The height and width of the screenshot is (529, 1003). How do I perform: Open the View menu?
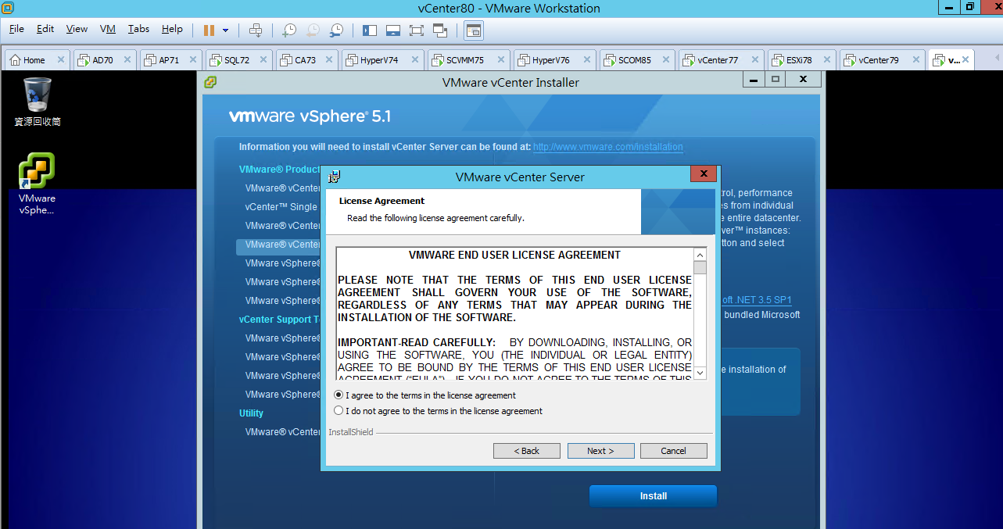(77, 29)
